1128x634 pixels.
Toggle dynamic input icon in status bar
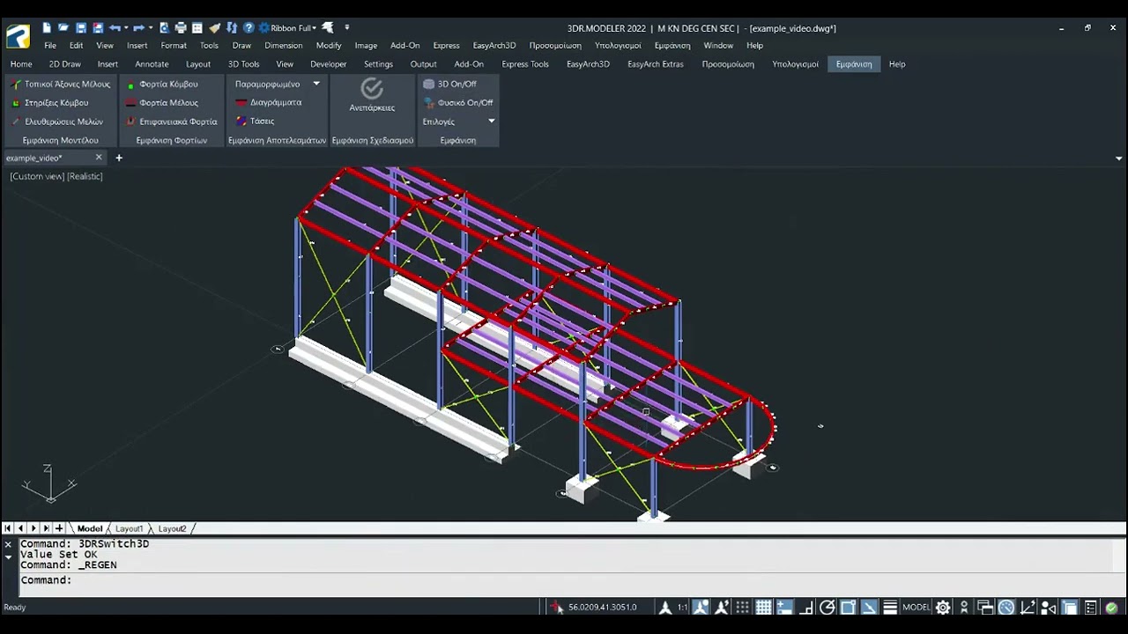[784, 608]
